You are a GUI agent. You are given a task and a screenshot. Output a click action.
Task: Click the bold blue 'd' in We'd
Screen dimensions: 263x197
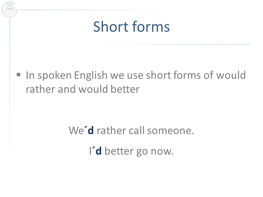click(x=91, y=130)
